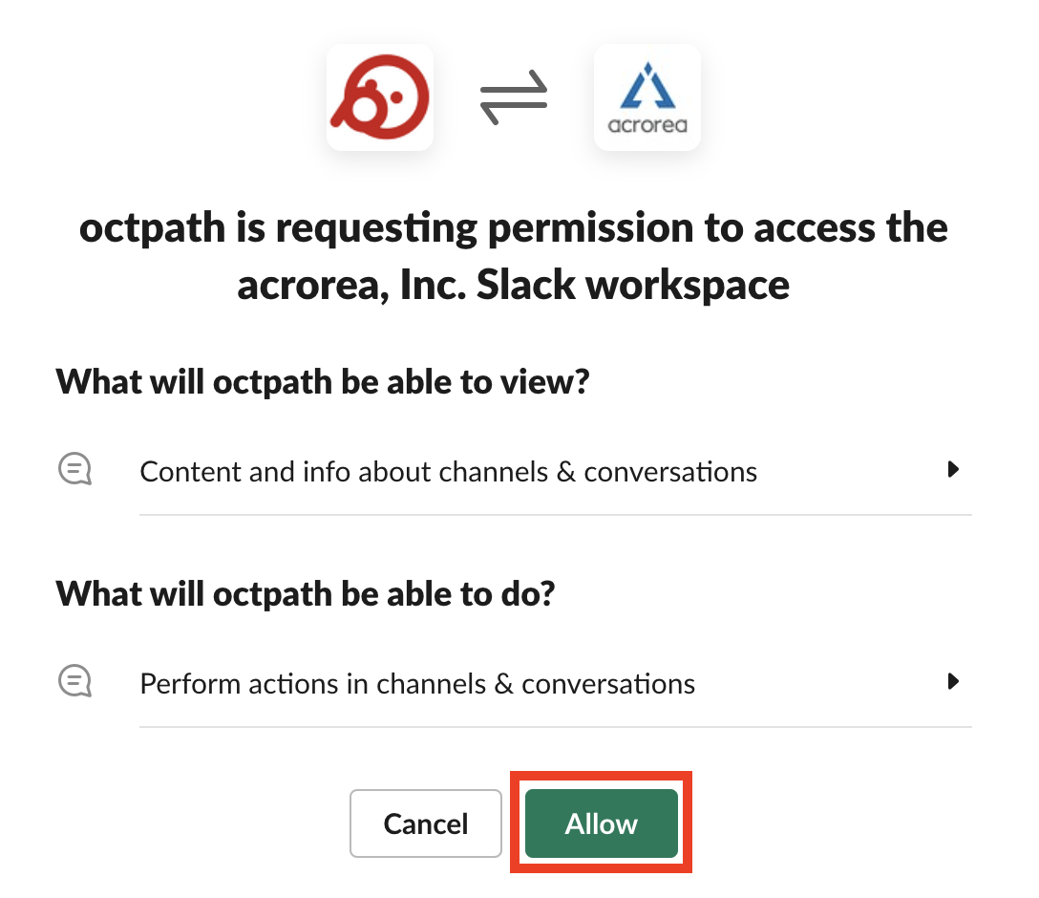Expand the Perform actions disclosure arrow

pos(953,681)
